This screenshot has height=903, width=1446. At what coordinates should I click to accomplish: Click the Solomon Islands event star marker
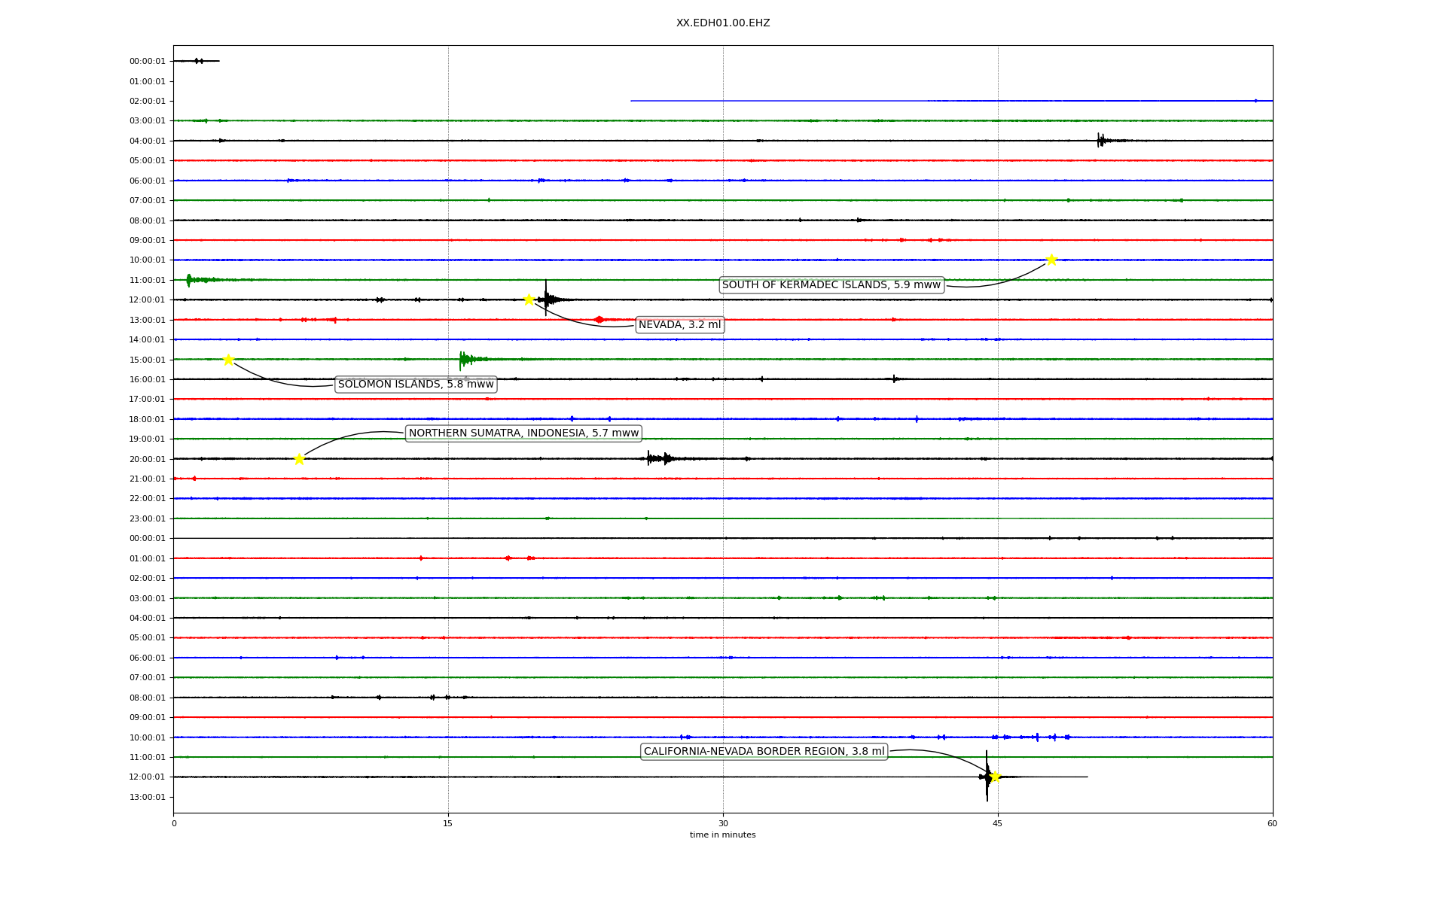coord(228,360)
